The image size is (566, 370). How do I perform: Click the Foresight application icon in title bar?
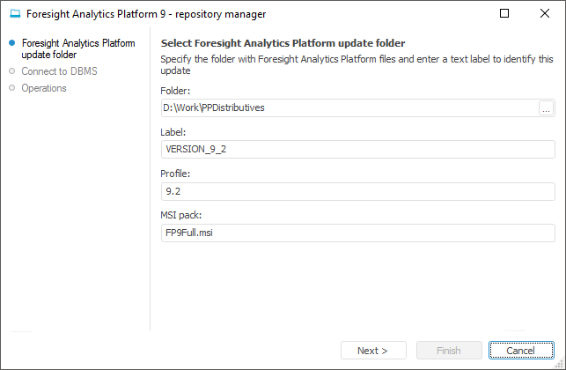(x=15, y=14)
